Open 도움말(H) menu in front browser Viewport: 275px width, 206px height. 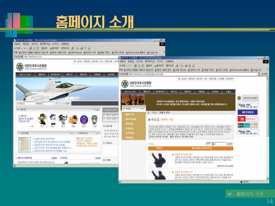click(x=169, y=61)
